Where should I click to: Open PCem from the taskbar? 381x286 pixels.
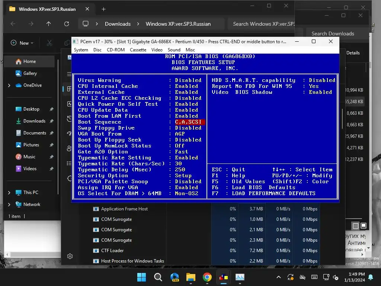point(224,277)
